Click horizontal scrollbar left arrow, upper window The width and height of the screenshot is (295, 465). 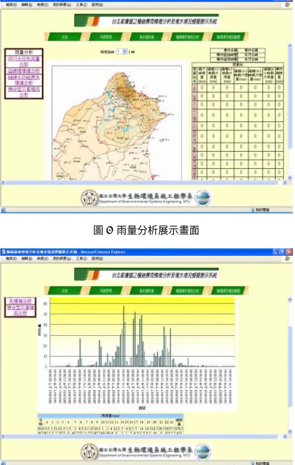point(3,182)
